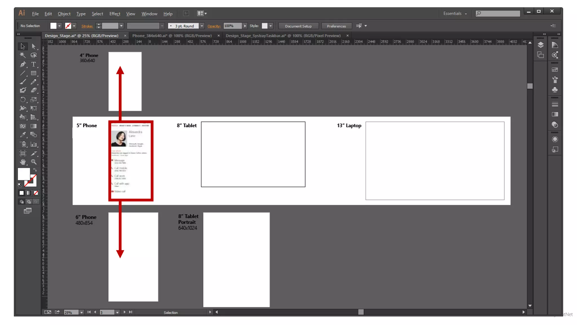577x325 pixels.
Task: Open the zoom level dropdown at 25%
Action: [81, 312]
